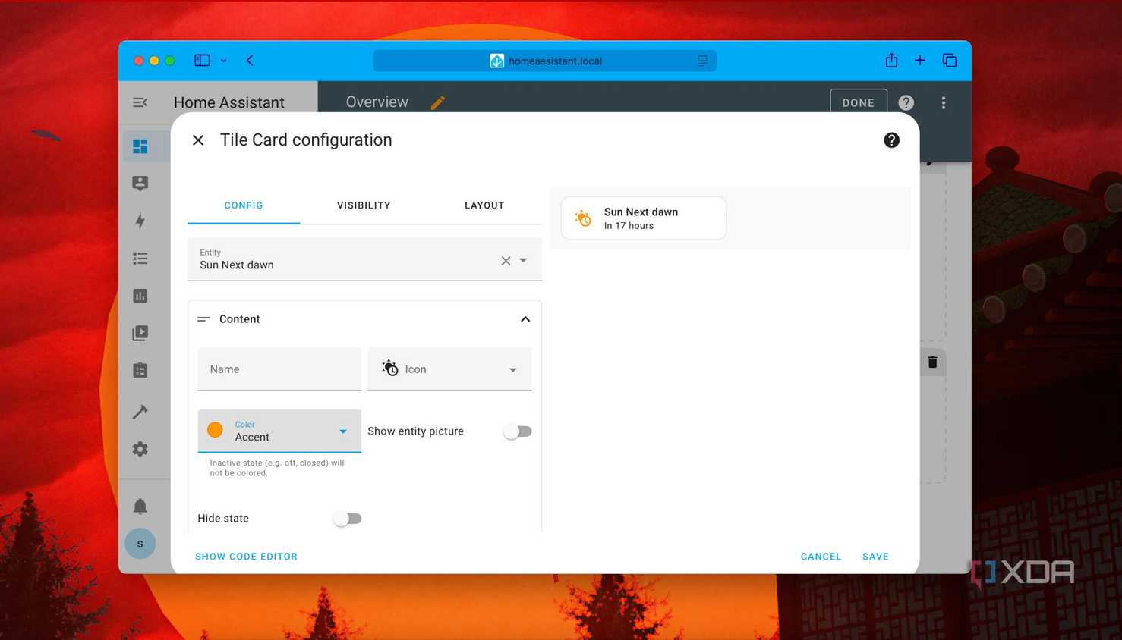
Task: Click the Sun Next dawn preview tile
Action: coord(644,218)
